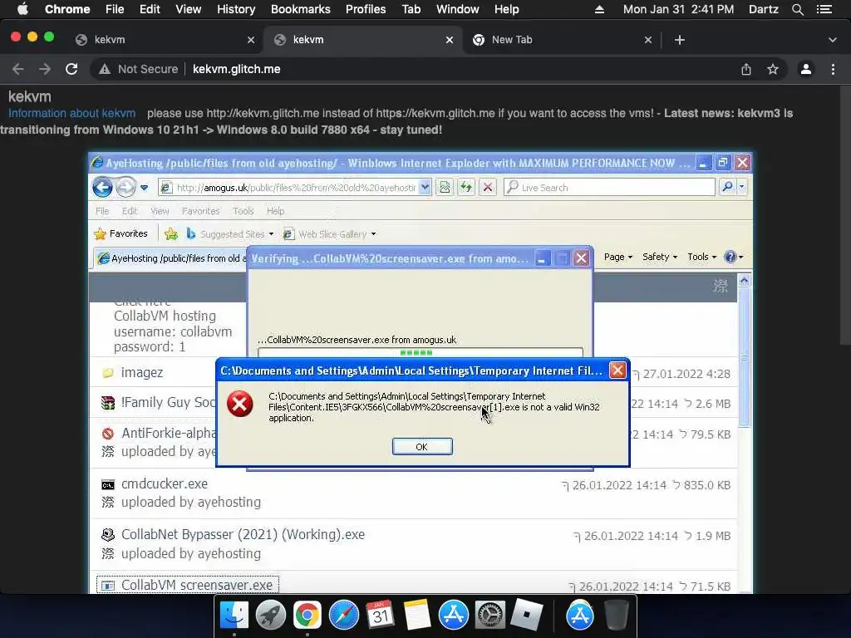The width and height of the screenshot is (851, 638).
Task: Open Suggested Sites dropdown
Action: click(229, 233)
